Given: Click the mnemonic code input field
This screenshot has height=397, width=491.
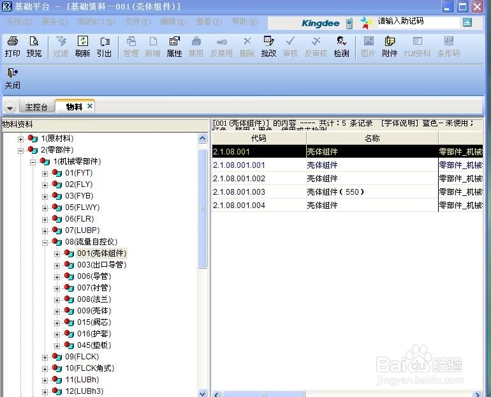Looking at the screenshot, I should (419, 22).
